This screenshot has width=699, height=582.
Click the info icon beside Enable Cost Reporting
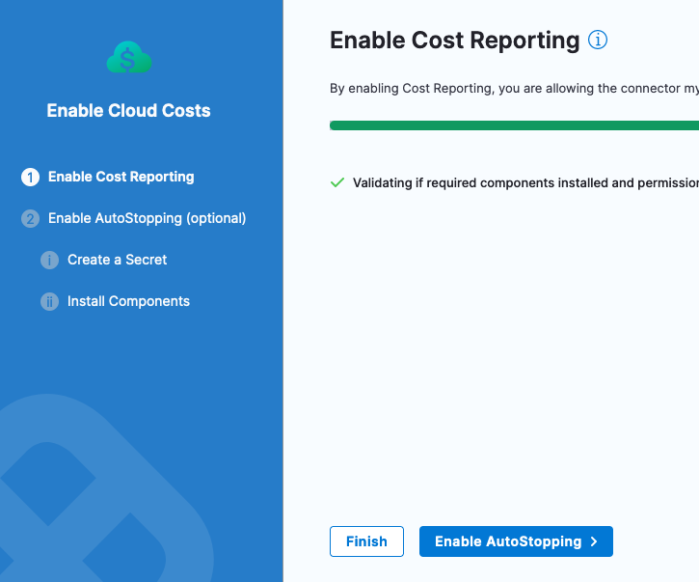pos(598,40)
